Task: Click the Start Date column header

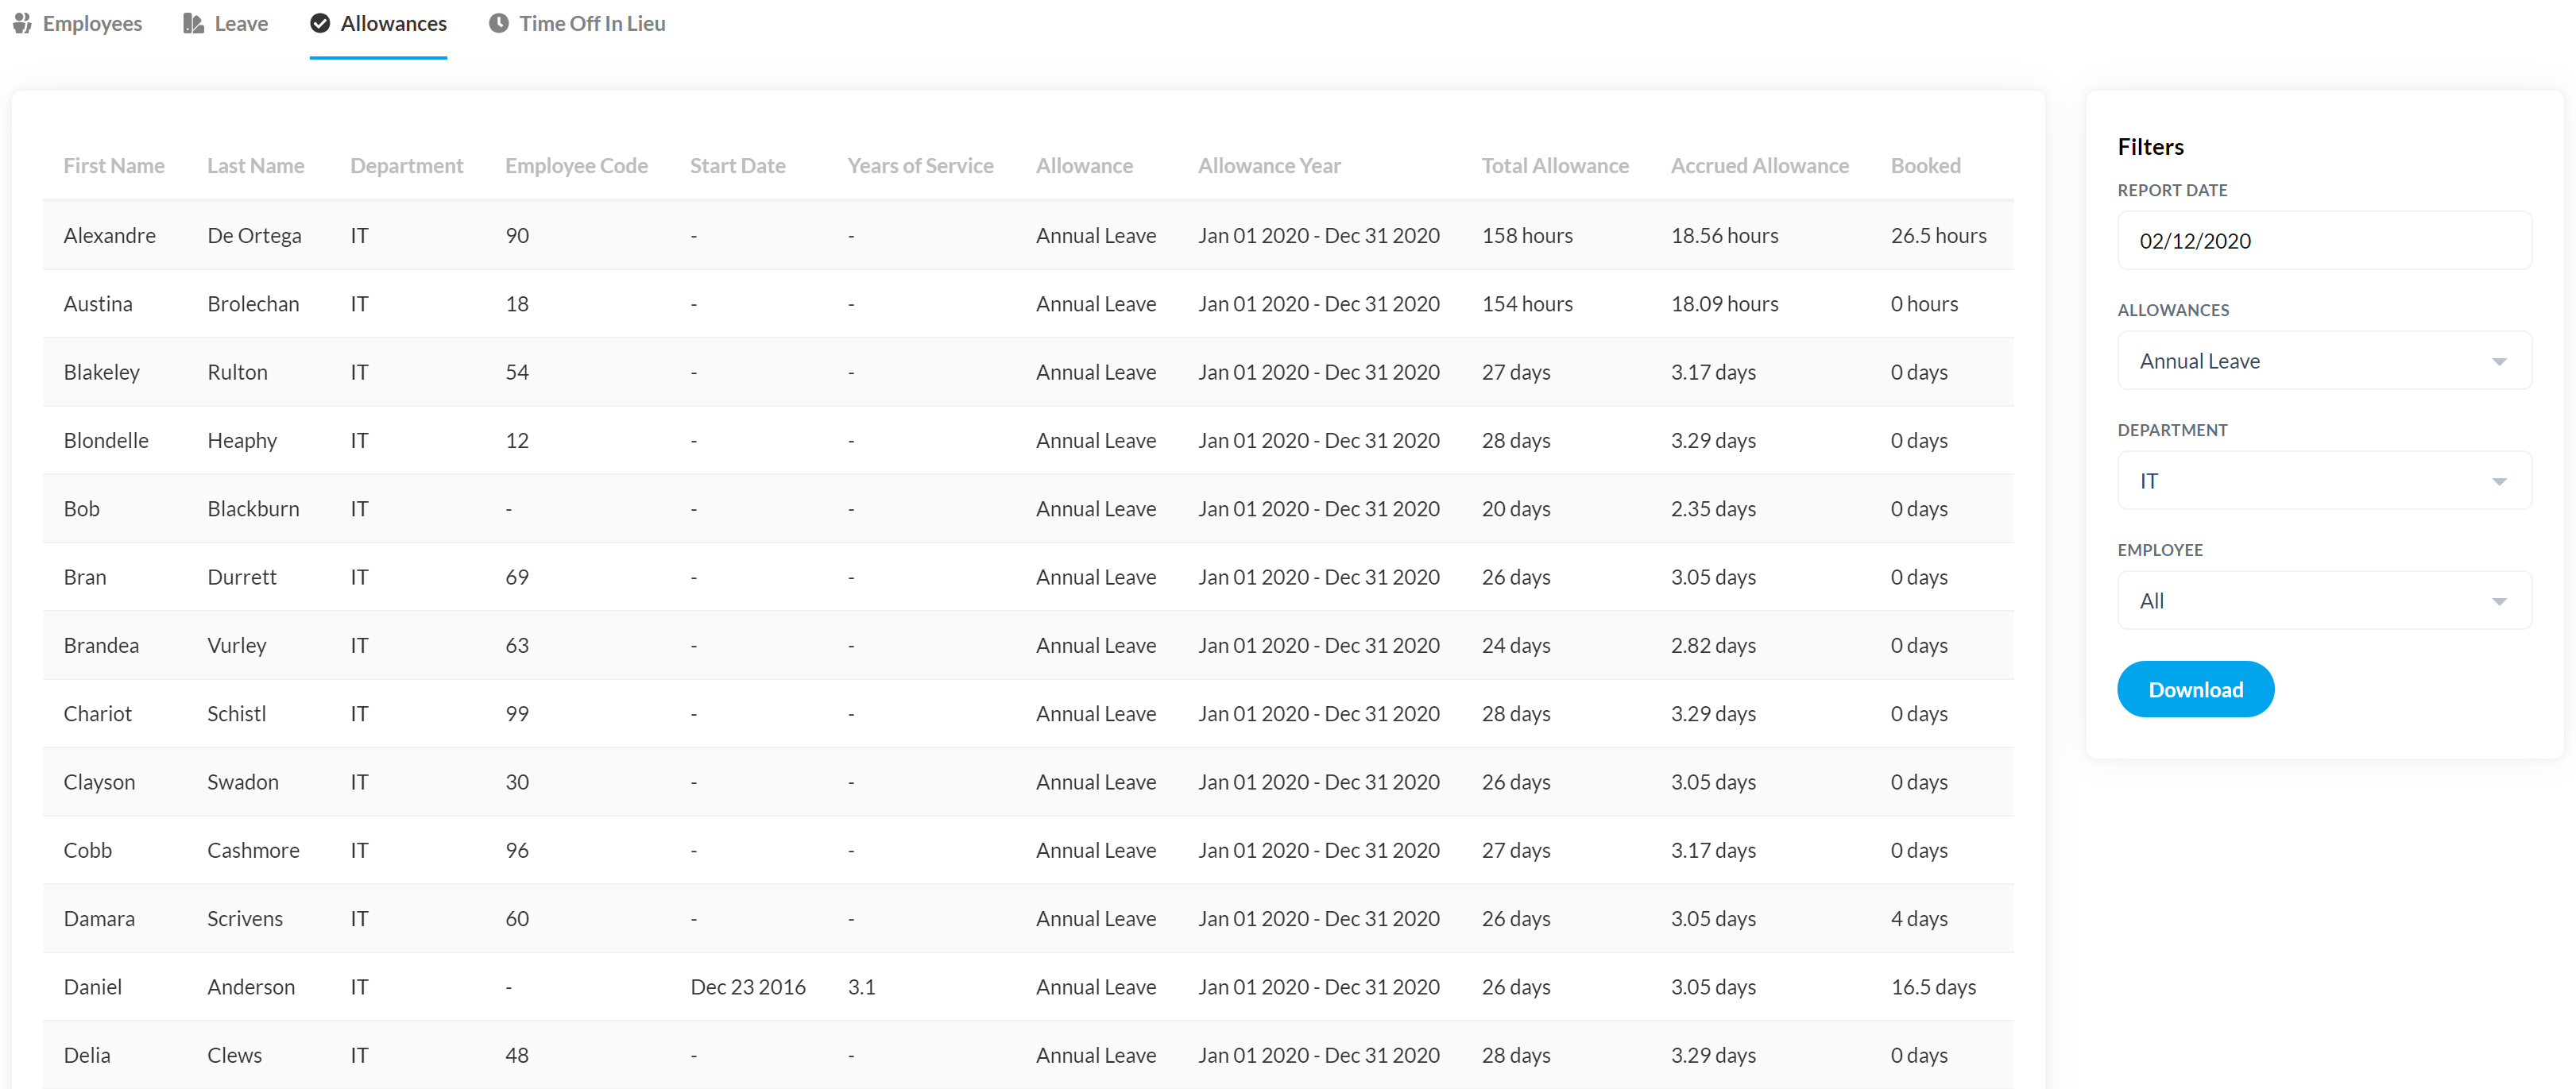Action: [x=738, y=166]
